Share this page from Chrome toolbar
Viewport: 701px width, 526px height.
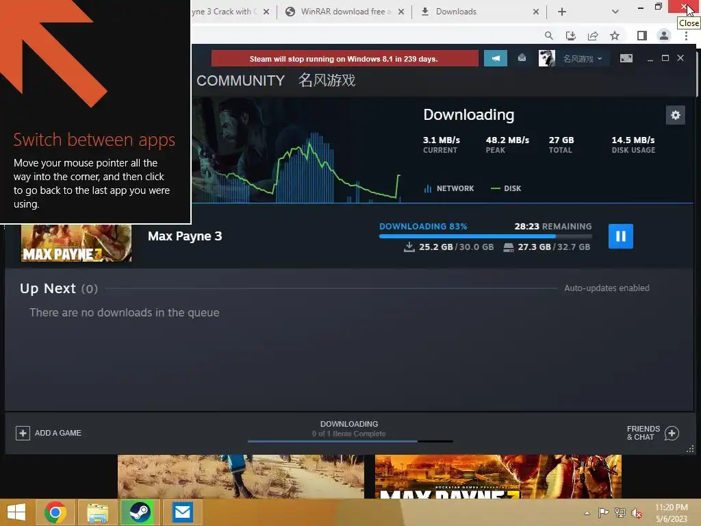pyautogui.click(x=593, y=36)
